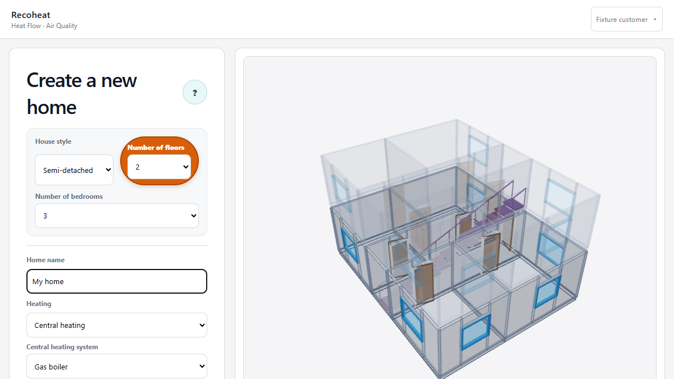Image resolution: width=674 pixels, height=379 pixels.
Task: Click the 'Number of bedrooms' label
Action: pos(69,197)
